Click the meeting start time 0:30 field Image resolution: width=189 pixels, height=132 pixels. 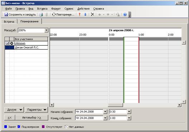118,112
